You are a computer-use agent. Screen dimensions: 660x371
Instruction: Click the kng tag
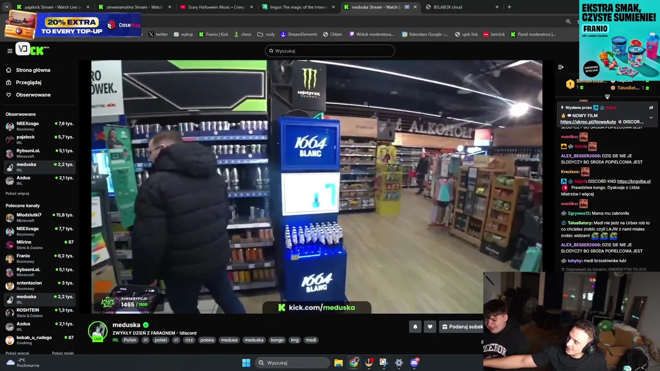[294, 340]
